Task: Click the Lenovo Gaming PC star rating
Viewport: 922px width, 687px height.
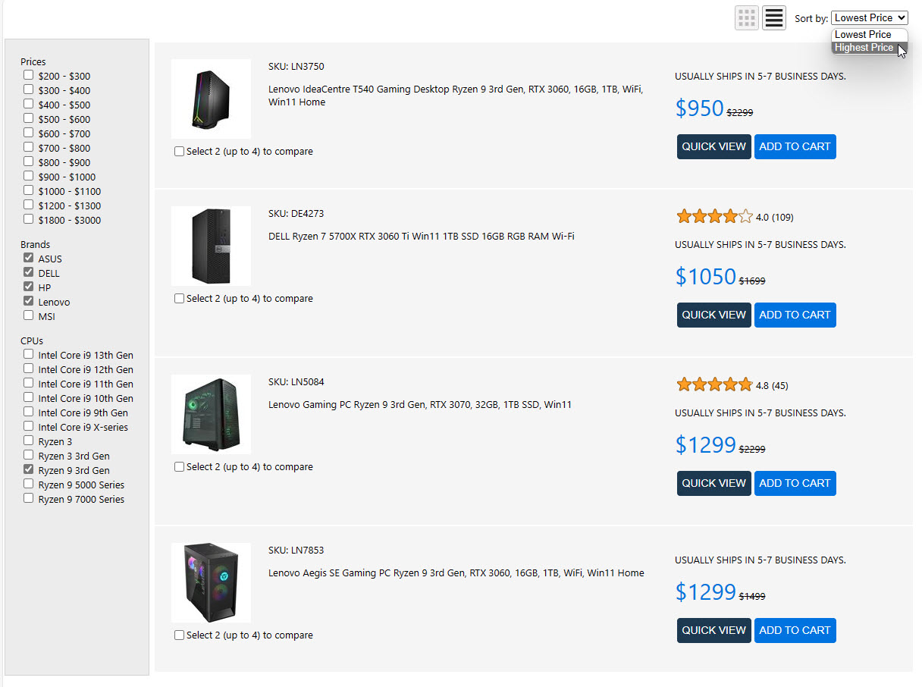Action: [x=714, y=385]
